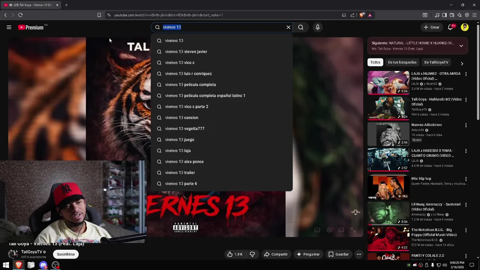Viewport: 480px width, 270px height.
Task: Open OBS Studio from the taskbar
Action: point(55,265)
